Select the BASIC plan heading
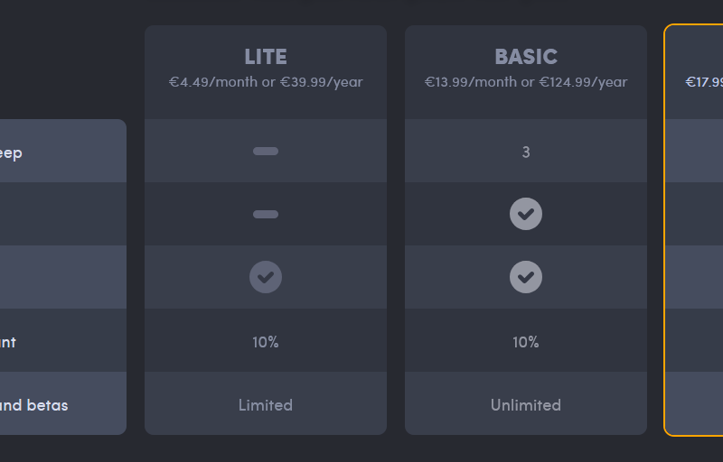This screenshot has width=723, height=462. click(x=526, y=57)
